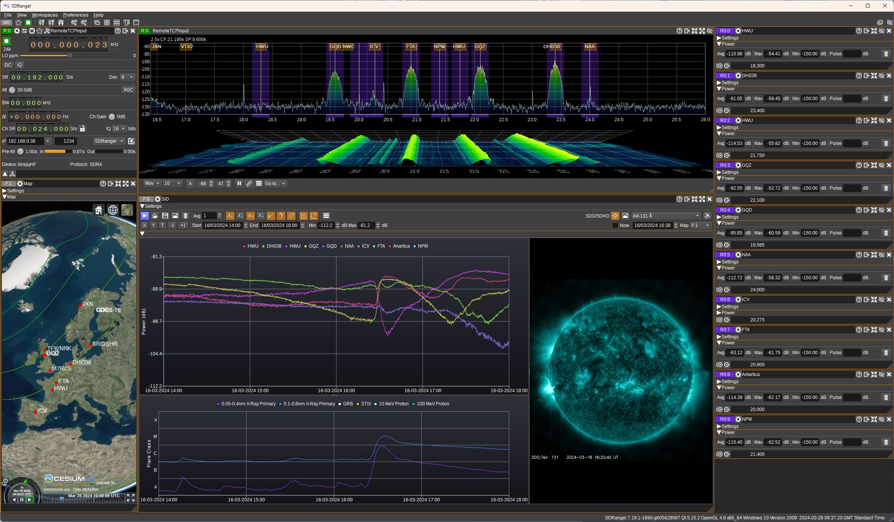Toggle STIX solar flare display
894x522 pixels.
click(x=291, y=216)
